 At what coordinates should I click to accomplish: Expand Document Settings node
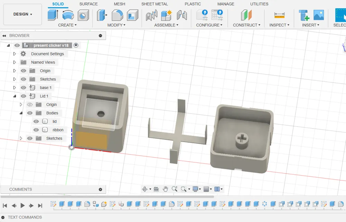coord(15,54)
